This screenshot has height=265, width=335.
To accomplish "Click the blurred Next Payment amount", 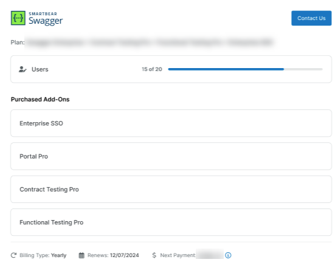I will point(210,254).
